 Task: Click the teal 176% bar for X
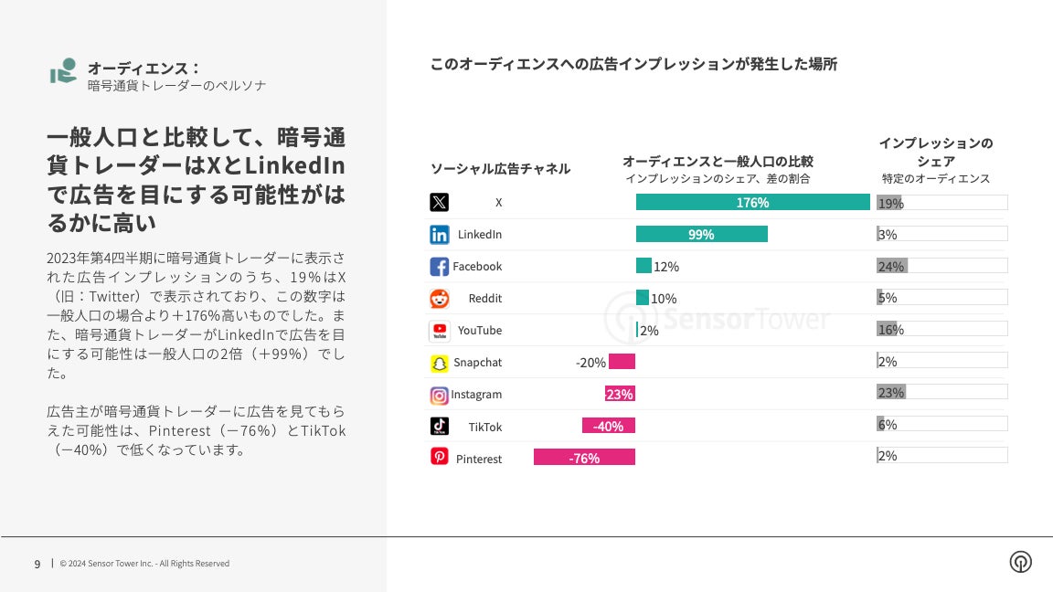pos(752,203)
